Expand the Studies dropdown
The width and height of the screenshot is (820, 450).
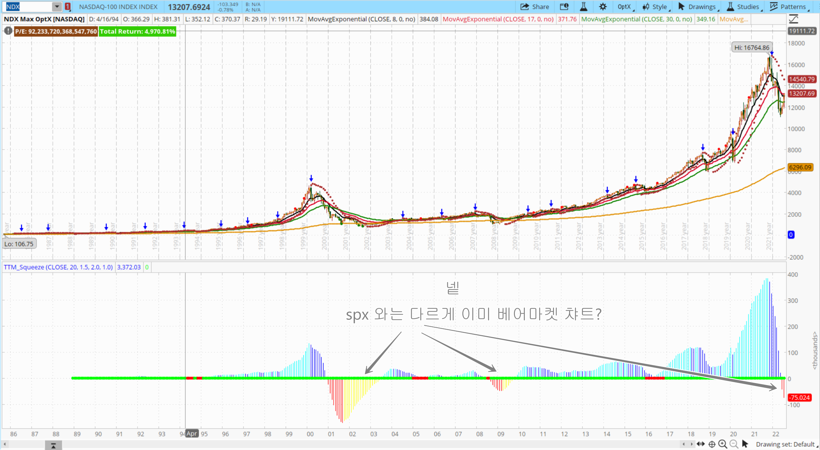click(744, 7)
